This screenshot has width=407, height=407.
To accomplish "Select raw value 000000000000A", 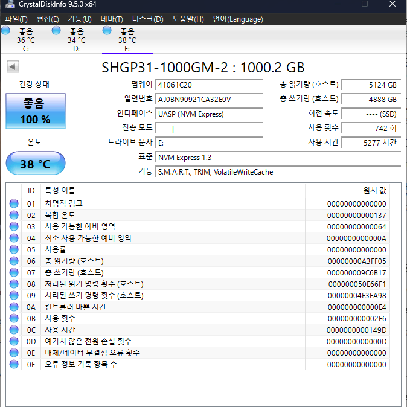I will (356, 238).
